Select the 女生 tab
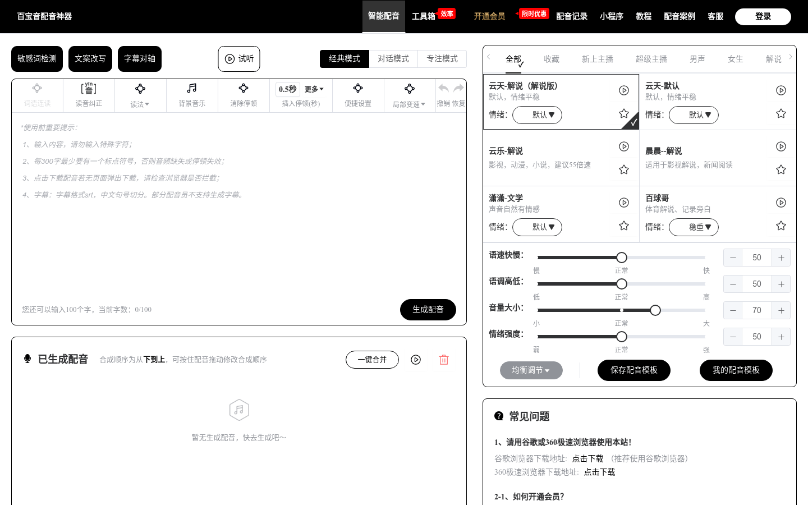 pos(736,59)
